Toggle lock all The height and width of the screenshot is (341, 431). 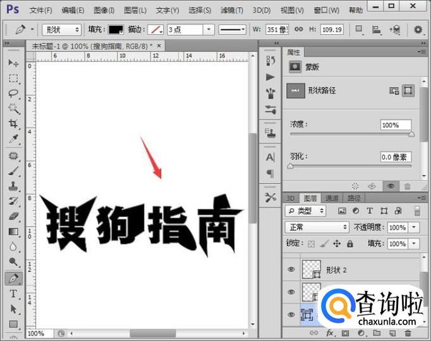(x=350, y=244)
